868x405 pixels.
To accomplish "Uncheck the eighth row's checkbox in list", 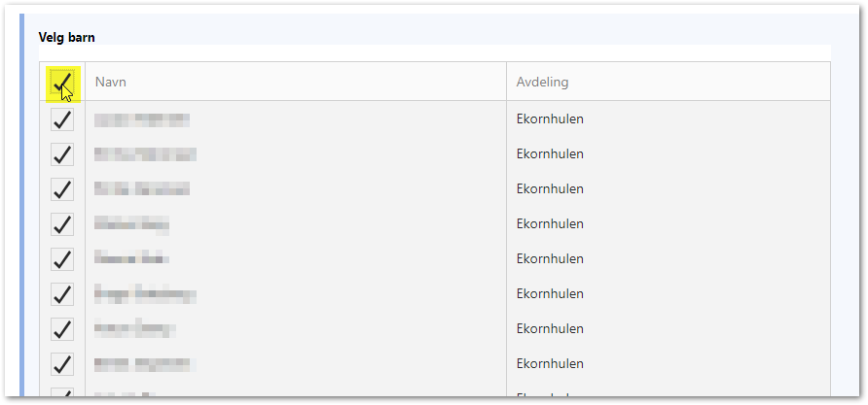I will point(62,364).
